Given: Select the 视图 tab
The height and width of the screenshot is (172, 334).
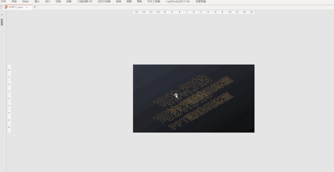Looking at the screenshot, I should pyautogui.click(x=129, y=2).
